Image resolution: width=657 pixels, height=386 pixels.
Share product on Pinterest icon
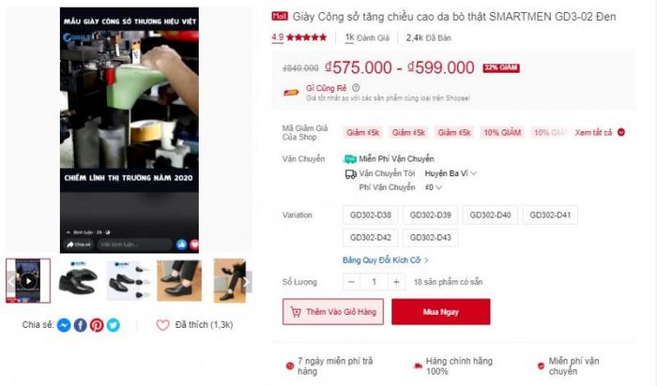coord(97,325)
